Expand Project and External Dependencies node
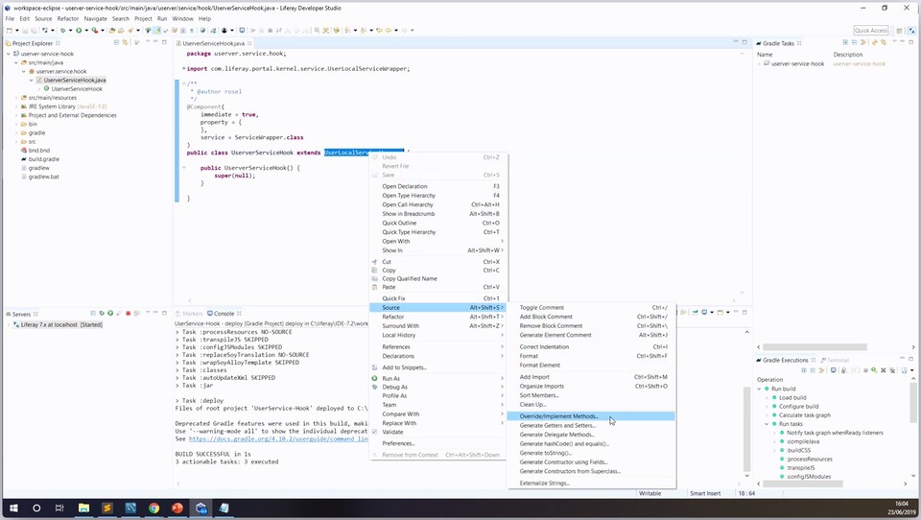This screenshot has width=921, height=520. click(x=16, y=115)
